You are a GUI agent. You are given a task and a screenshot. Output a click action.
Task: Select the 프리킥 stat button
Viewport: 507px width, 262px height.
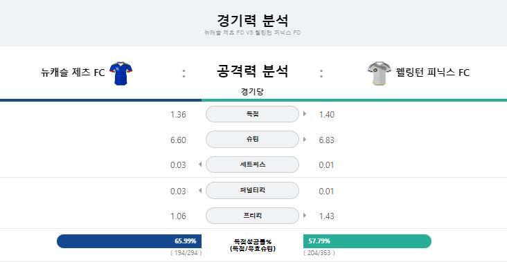click(x=252, y=216)
